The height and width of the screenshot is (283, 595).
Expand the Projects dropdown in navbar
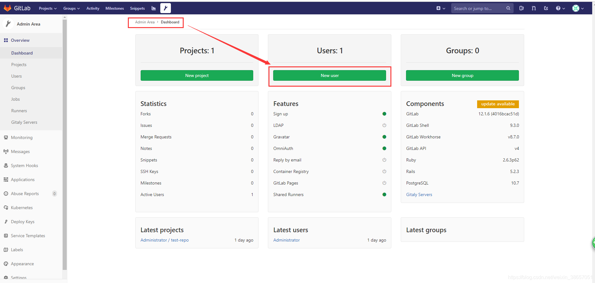(x=48, y=8)
